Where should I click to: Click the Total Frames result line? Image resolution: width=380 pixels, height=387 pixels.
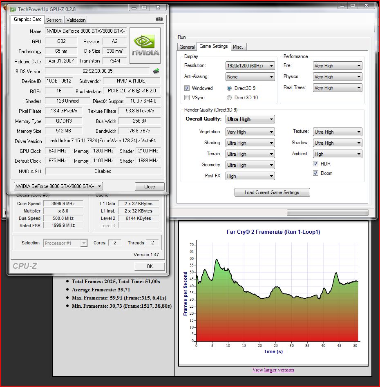coord(116,282)
